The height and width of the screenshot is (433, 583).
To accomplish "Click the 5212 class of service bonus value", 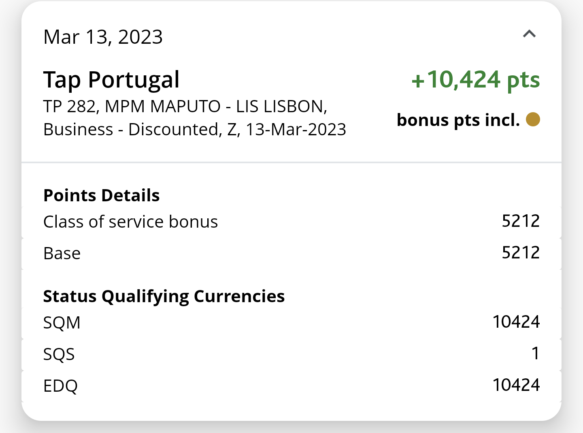I will (521, 221).
